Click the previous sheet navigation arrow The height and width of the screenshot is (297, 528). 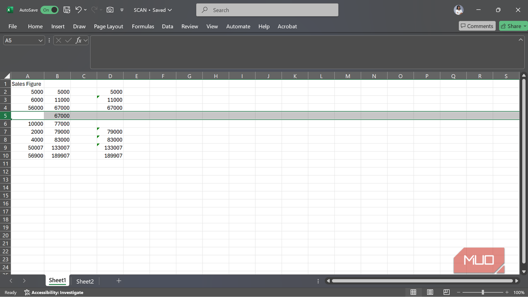[x=11, y=281]
